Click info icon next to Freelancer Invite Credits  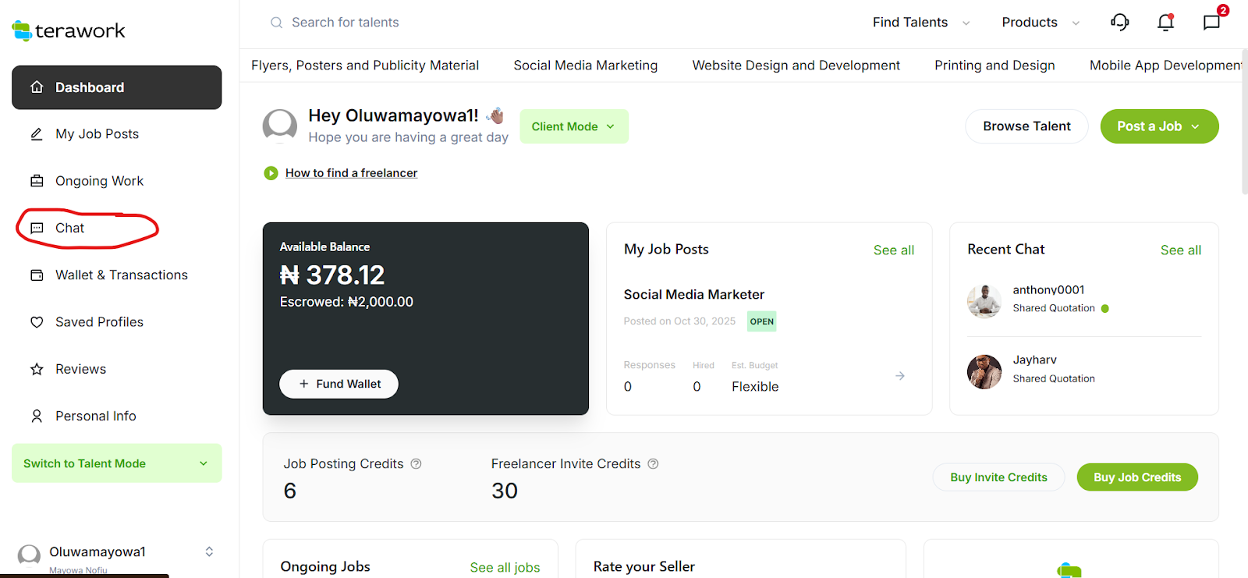tap(654, 464)
